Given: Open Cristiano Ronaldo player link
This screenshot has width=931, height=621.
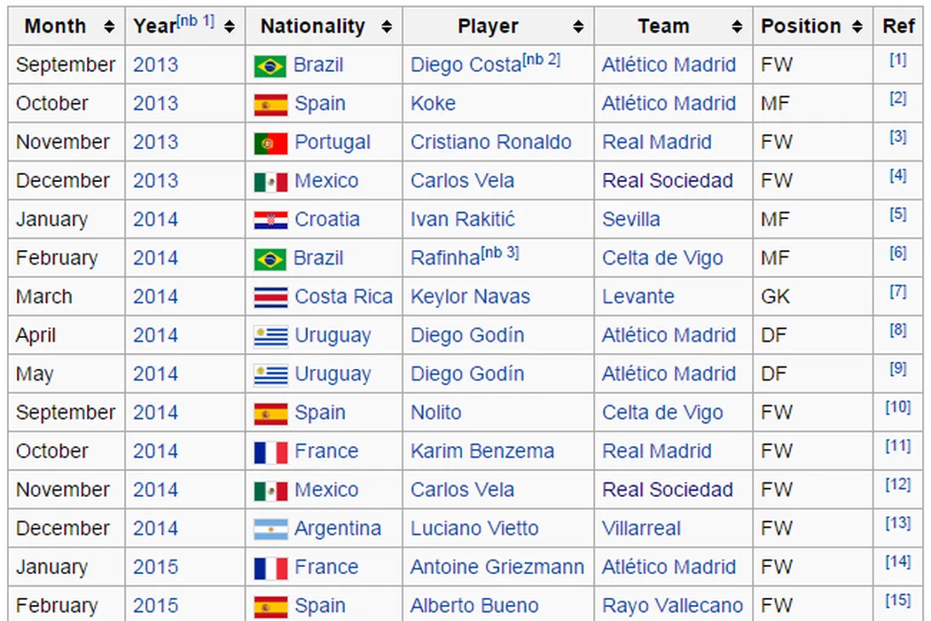Looking at the screenshot, I should pos(490,142).
